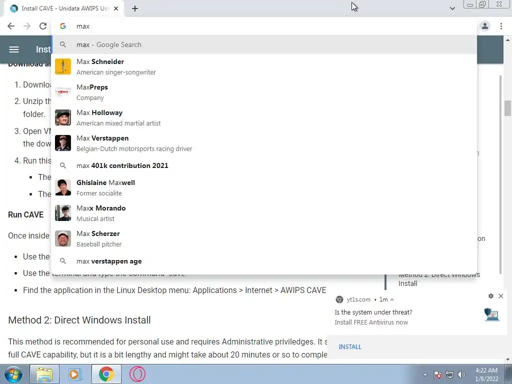The width and height of the screenshot is (512, 384).
Task: Choose Maxx Morando suggestion
Action: click(x=264, y=213)
